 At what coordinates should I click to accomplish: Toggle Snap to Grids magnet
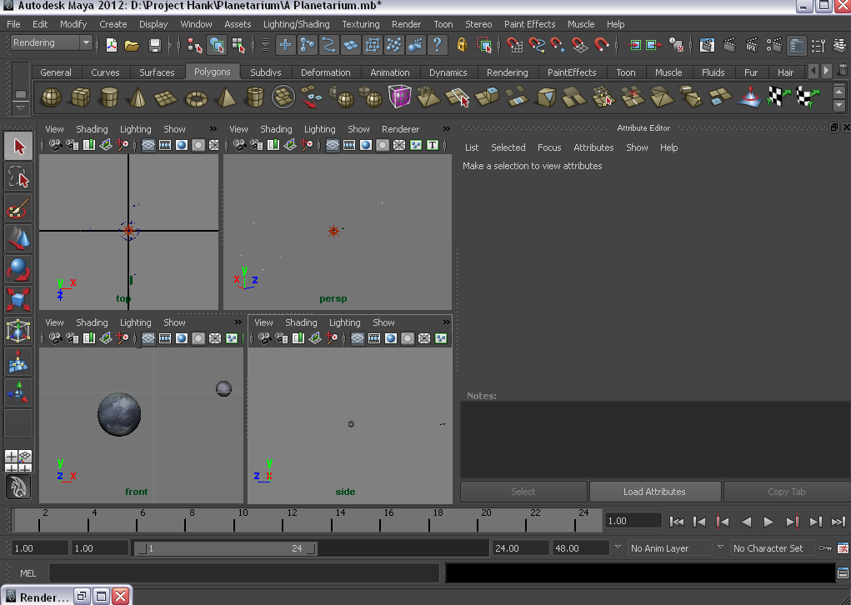(x=514, y=45)
